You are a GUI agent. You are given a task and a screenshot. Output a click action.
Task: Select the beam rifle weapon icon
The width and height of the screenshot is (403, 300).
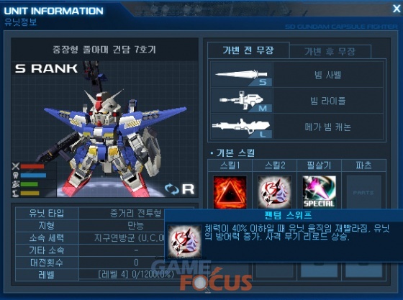coord(242,101)
